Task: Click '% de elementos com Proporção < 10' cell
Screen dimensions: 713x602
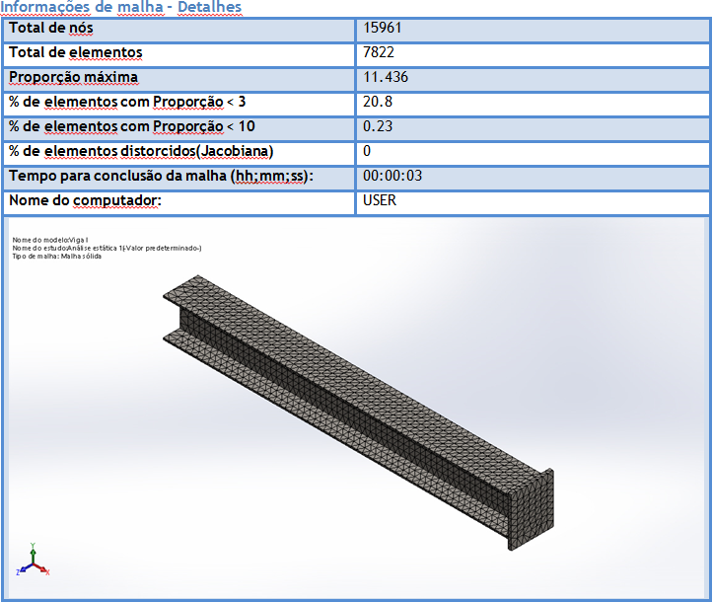Action: click(131, 127)
